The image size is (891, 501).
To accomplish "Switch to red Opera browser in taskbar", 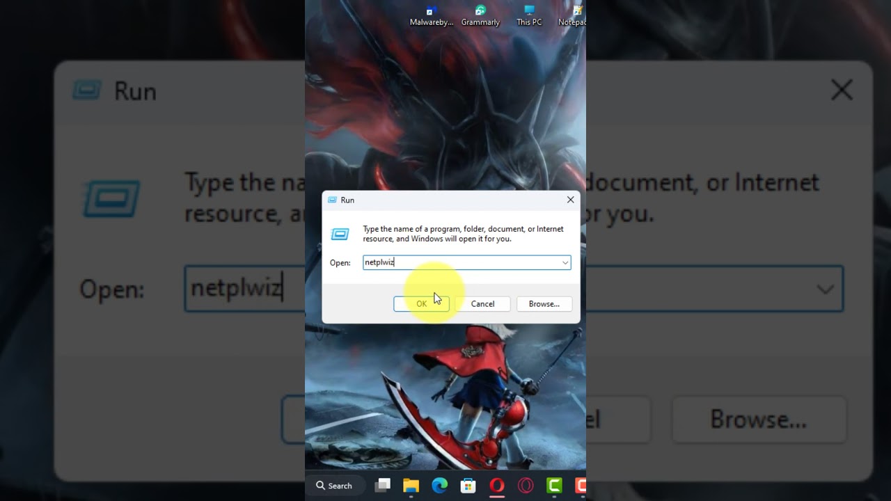I will [x=496, y=486].
